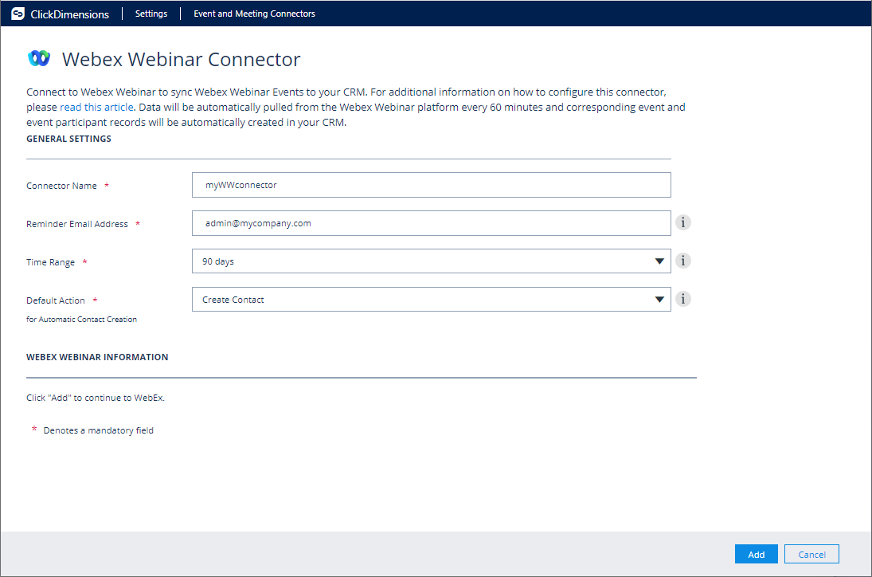
Task: Click the Add button
Action: click(x=756, y=554)
